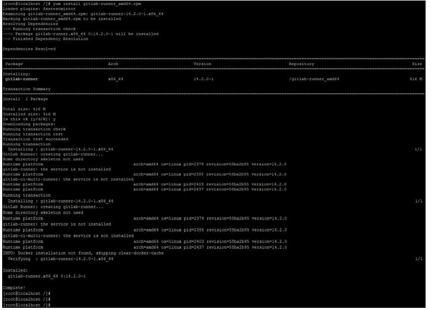Select the 'Transaction Summary' heading
This screenshot has height=310, width=431.
27,89
